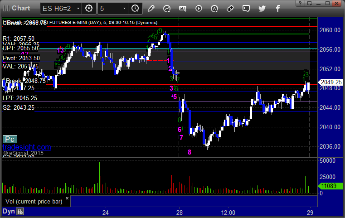
Task: Click the 24 date axis label
Action: [x=105, y=213]
